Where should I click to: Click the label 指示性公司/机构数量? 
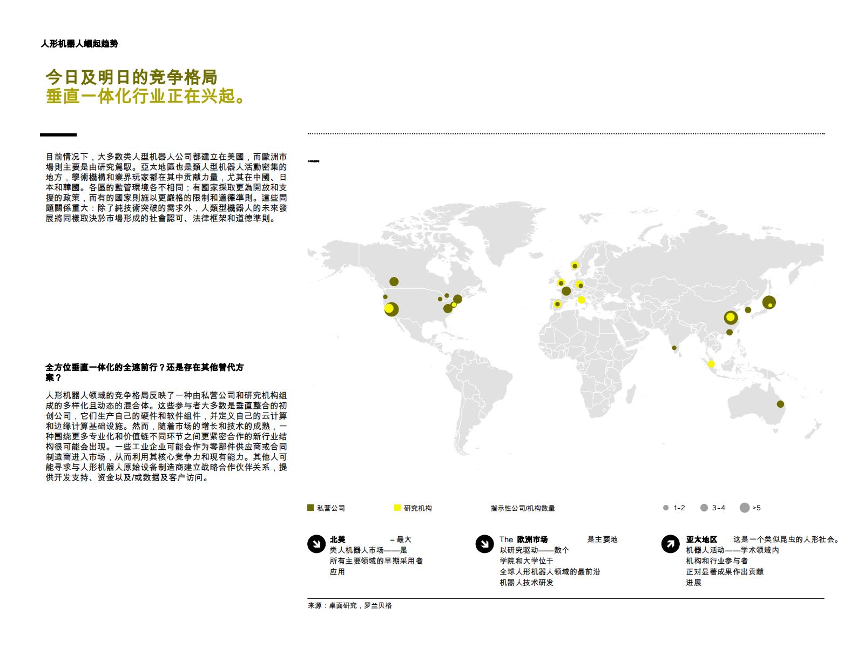pos(523,508)
